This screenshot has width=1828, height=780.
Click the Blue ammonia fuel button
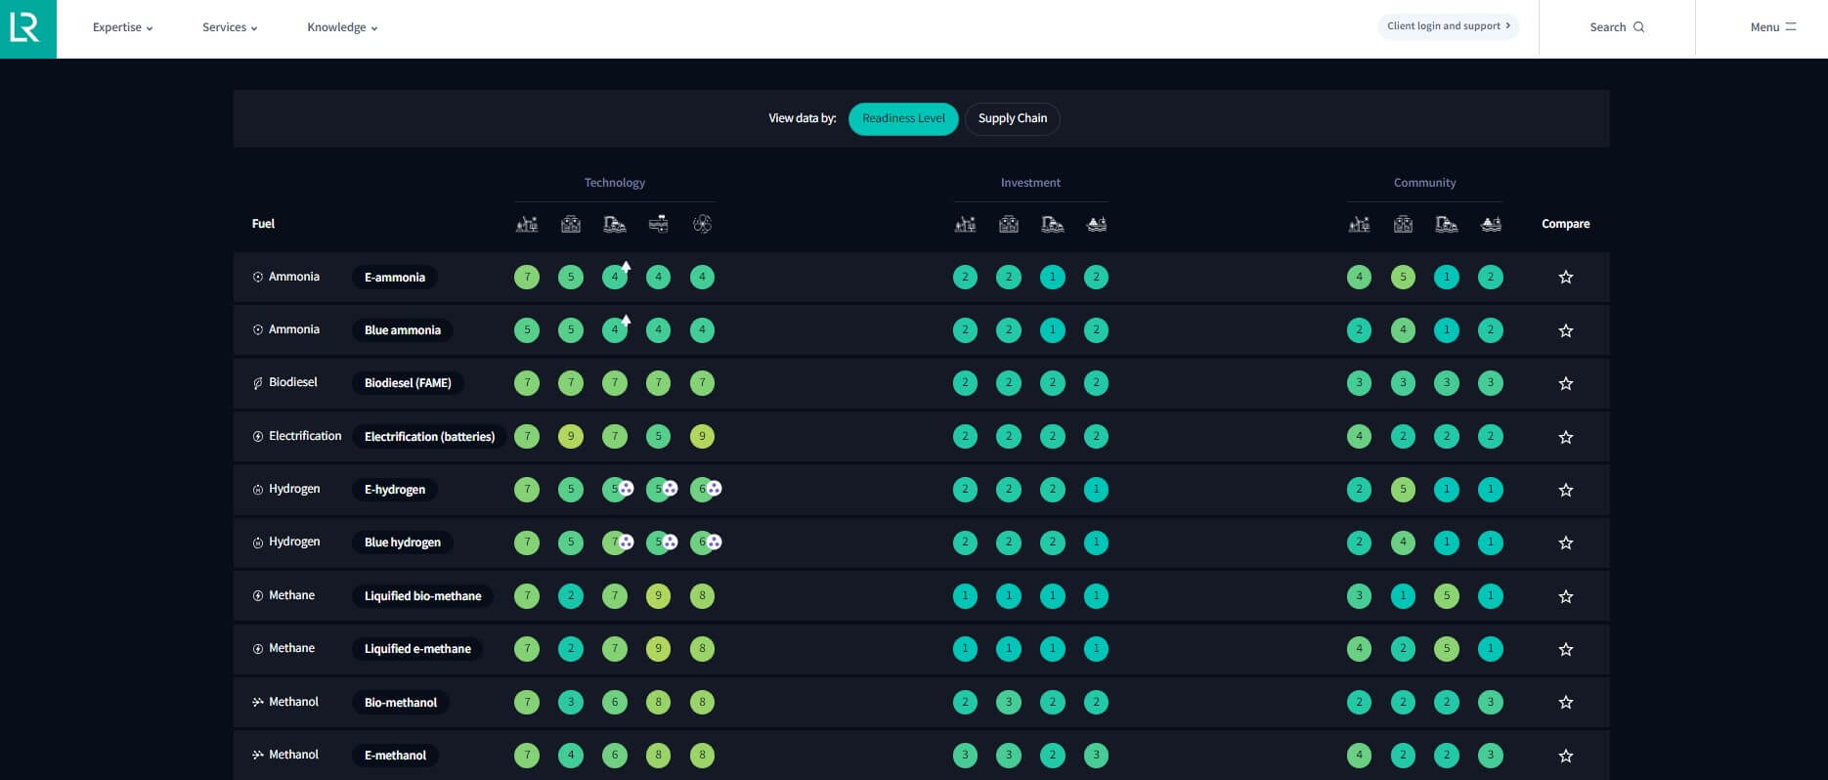[402, 330]
